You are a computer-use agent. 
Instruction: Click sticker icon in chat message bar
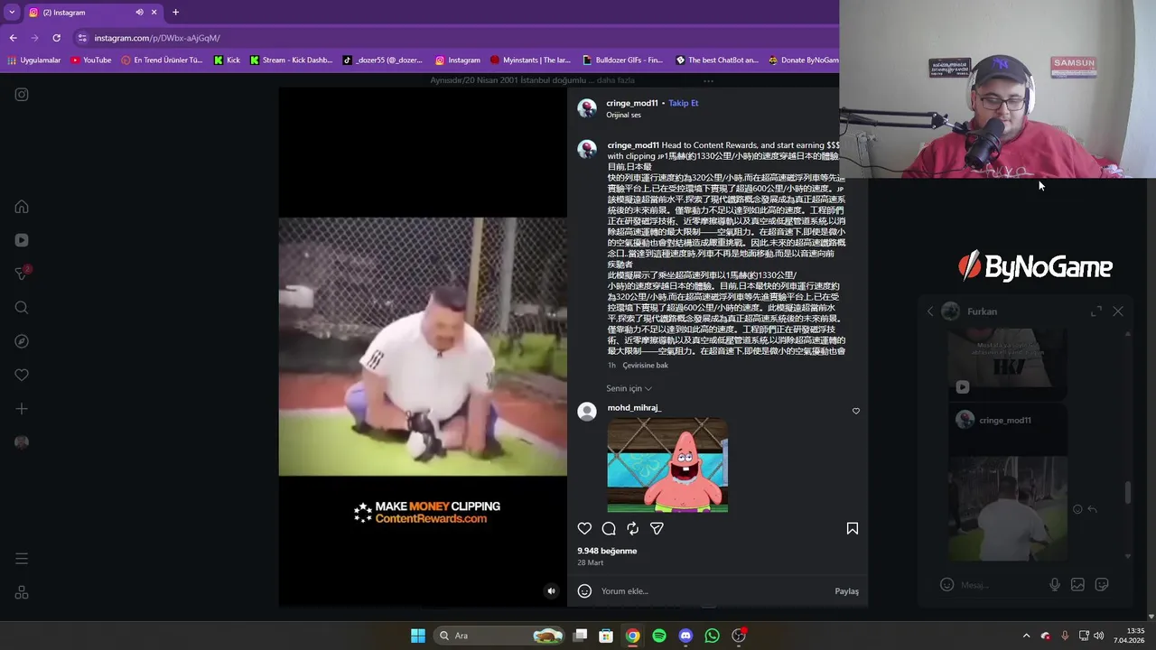tap(1102, 585)
